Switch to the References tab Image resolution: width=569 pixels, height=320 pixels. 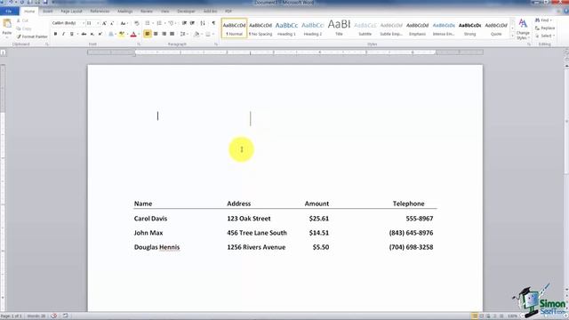click(100, 12)
